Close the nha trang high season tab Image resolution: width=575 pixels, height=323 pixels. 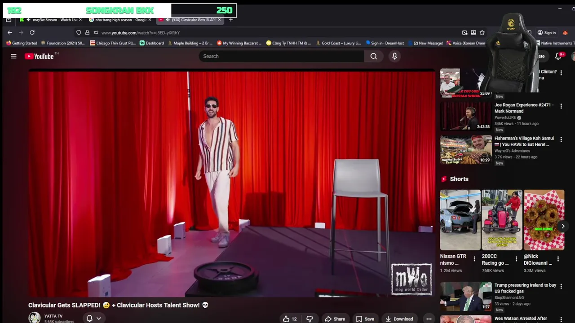(x=150, y=20)
